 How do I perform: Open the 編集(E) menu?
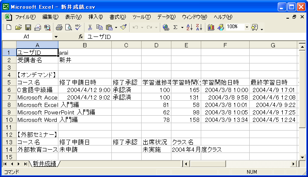pos(51,17)
